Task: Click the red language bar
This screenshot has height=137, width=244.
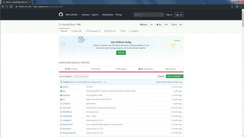Action: pos(121,72)
